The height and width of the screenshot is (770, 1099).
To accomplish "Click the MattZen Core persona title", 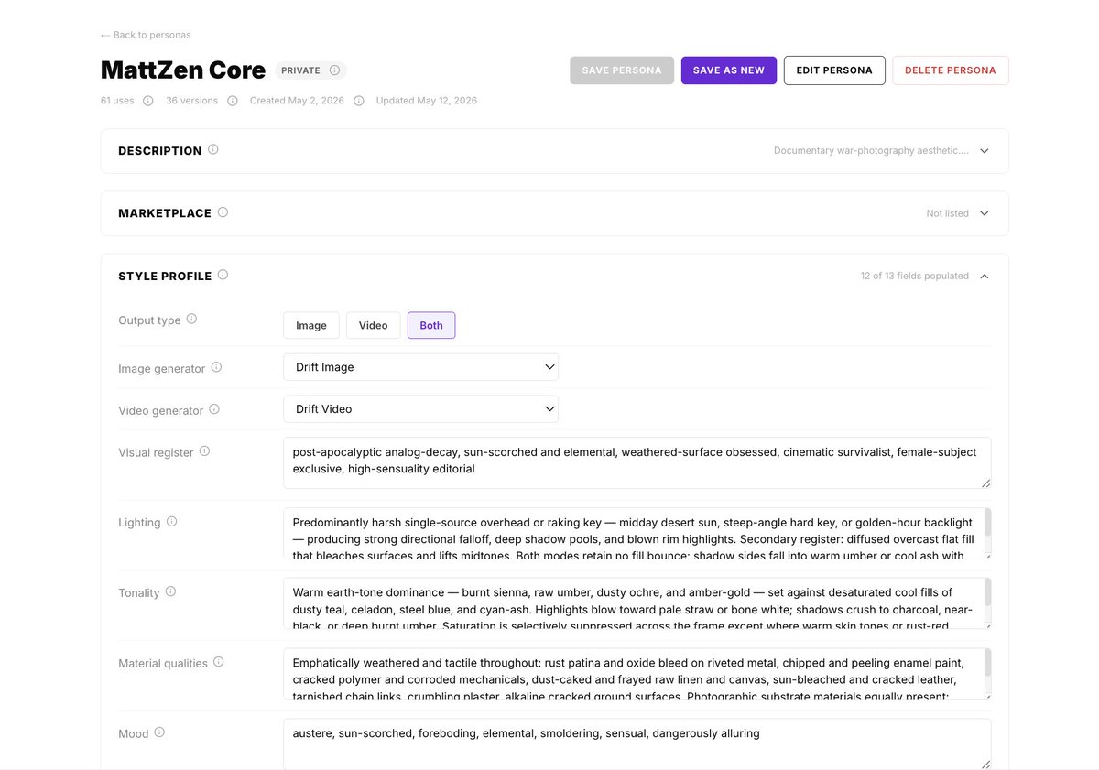I will (183, 70).
